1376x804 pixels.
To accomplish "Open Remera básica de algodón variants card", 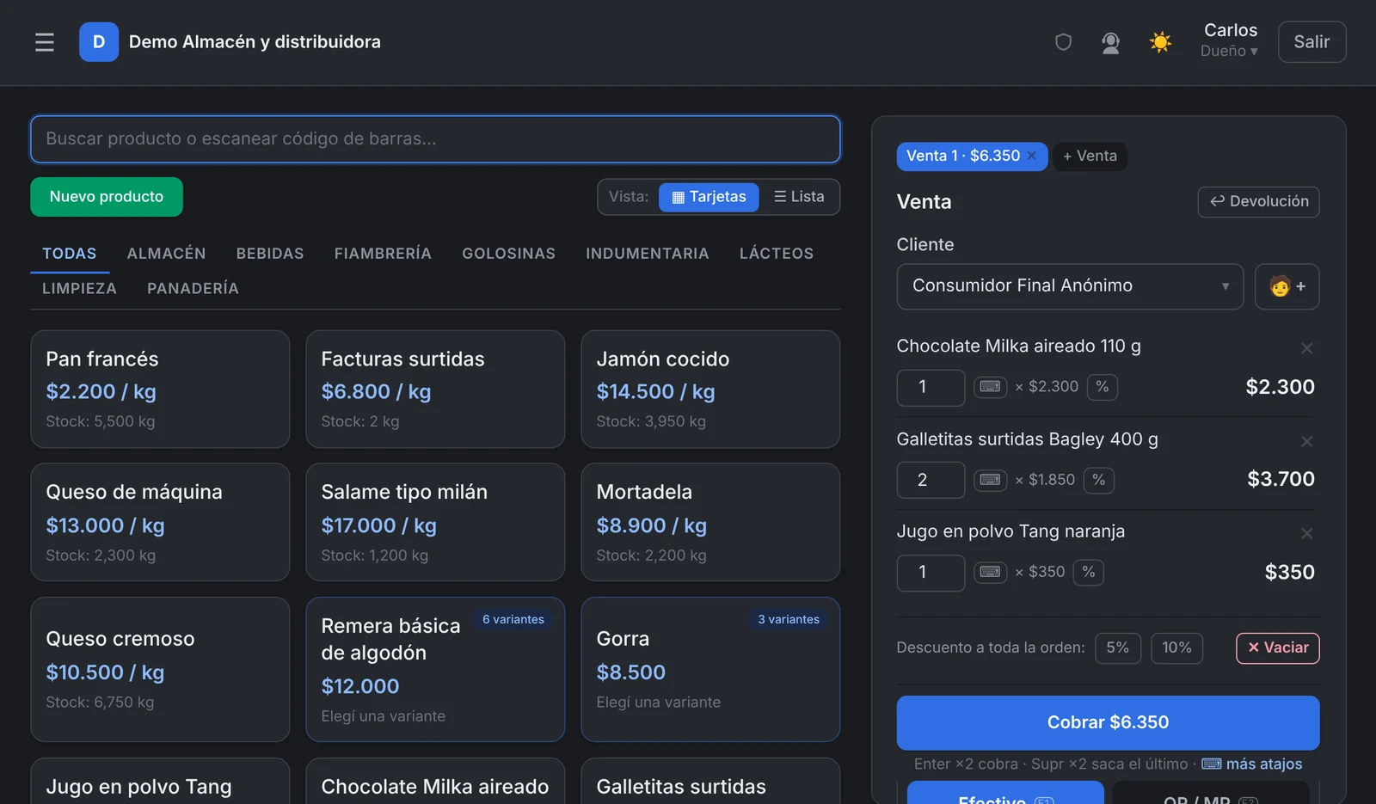I will [435, 669].
